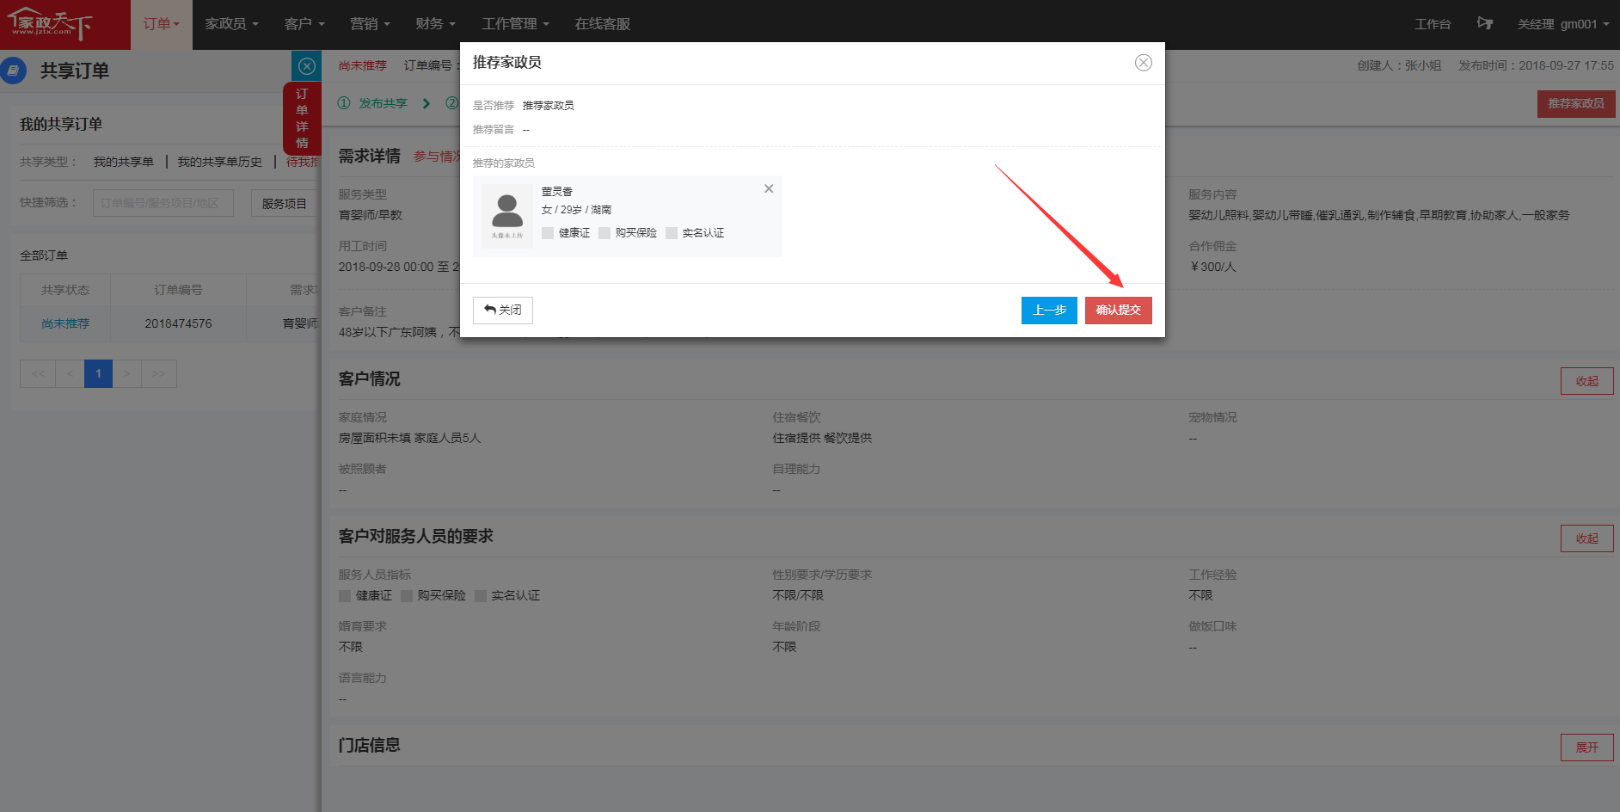Switch to the 参与情况 tab
Screen dimensions: 1620x812
437,157
